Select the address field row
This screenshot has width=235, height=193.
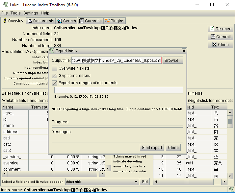(x=25, y=132)
